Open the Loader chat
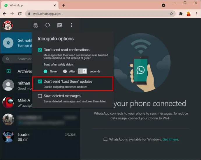 click(x=40, y=137)
